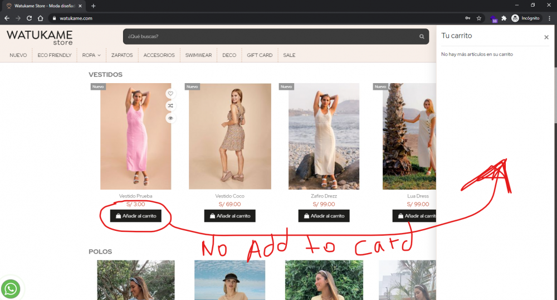
Task: Add Vestido Coco to cart
Action: (230, 216)
